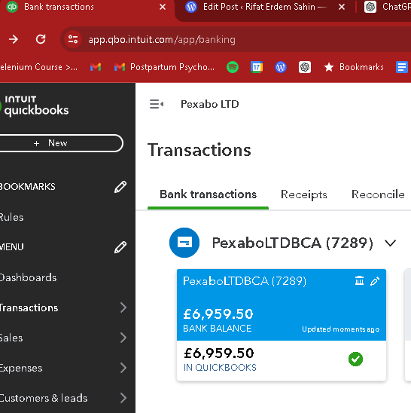Expand the Sales sidebar menu
This screenshot has width=411, height=413.
[x=123, y=338]
